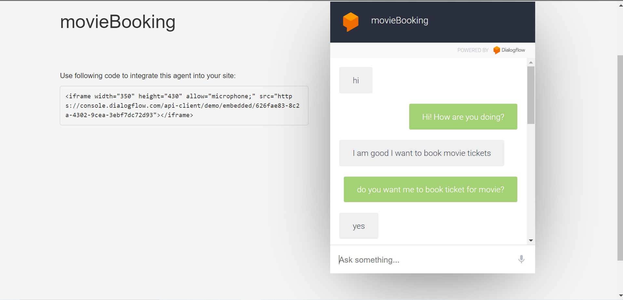Click the 'yes' chat bubble

(x=359, y=225)
